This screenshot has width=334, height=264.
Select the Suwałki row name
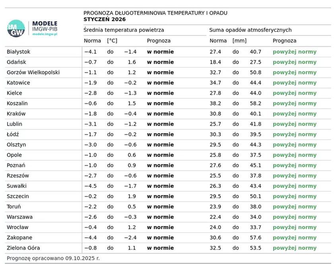pos(17,186)
